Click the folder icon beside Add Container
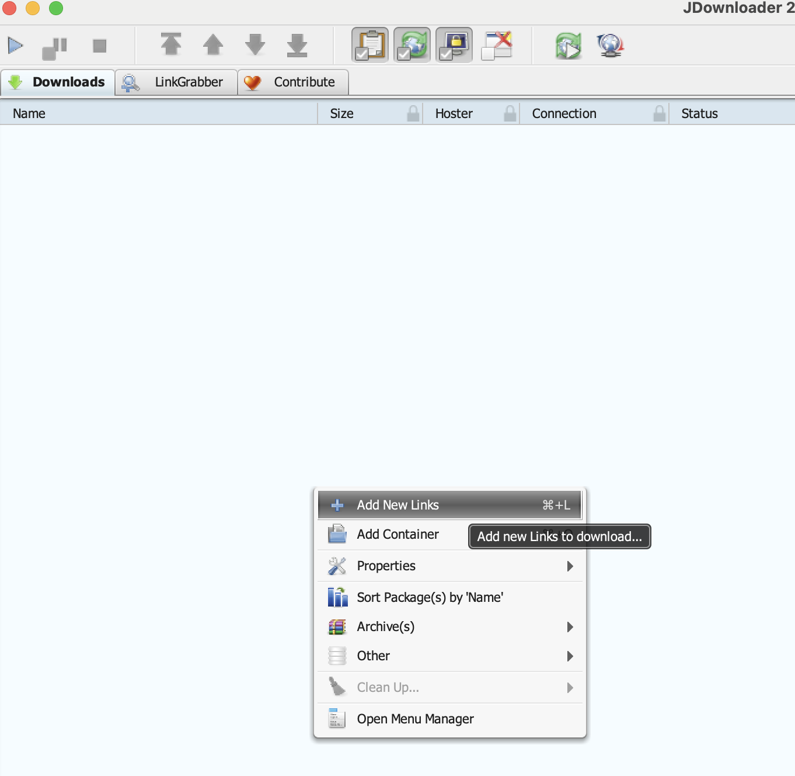 click(x=337, y=534)
